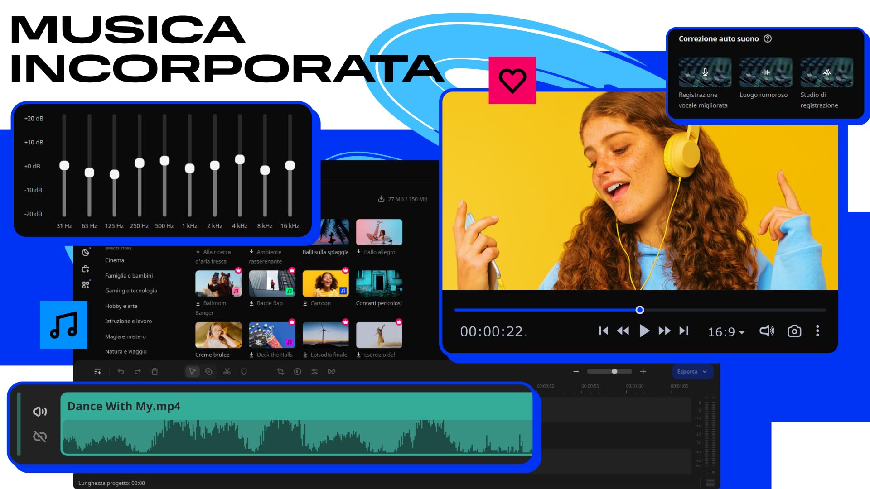Skip to the previous clip in the player

pos(604,331)
